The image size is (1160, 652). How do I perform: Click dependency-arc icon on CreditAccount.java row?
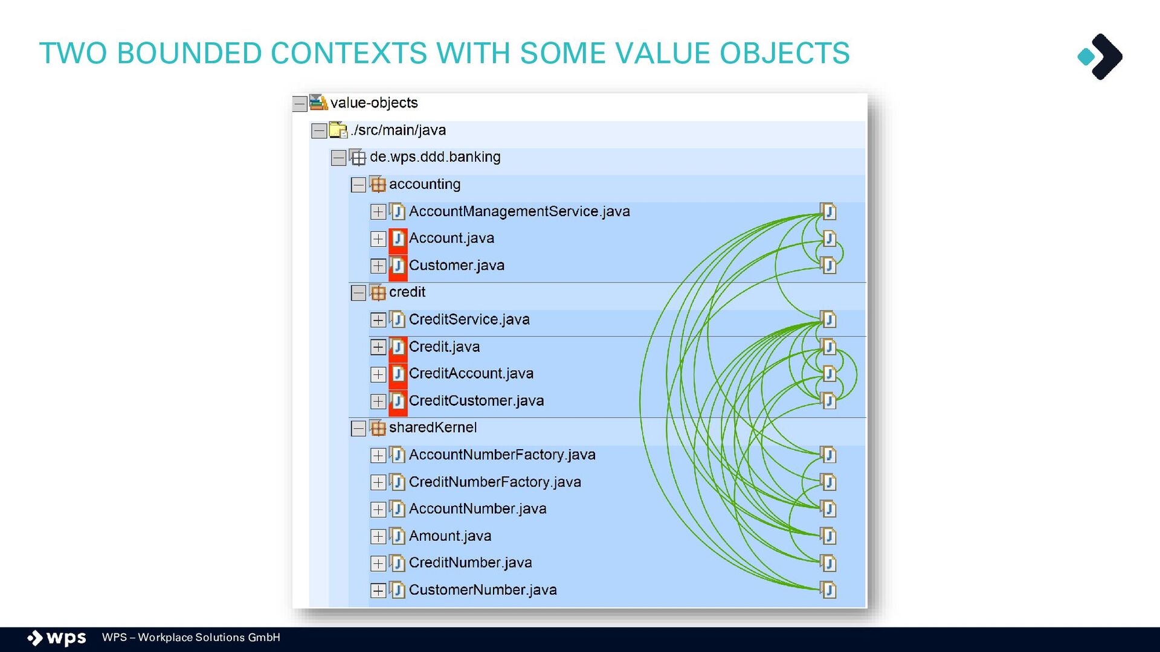828,374
